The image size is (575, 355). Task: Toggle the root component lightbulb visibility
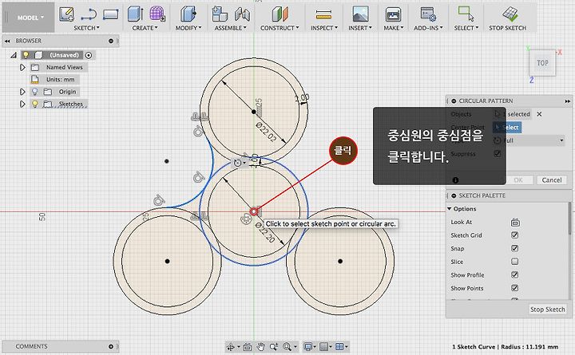click(x=26, y=55)
